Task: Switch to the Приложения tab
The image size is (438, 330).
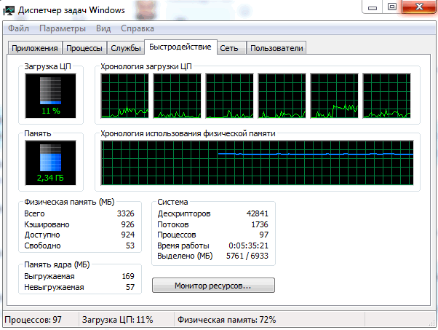Action: (x=35, y=48)
